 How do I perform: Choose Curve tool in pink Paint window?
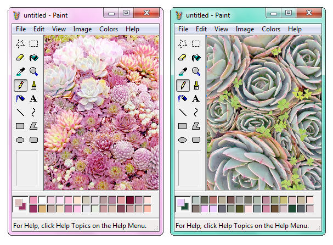point(33,112)
